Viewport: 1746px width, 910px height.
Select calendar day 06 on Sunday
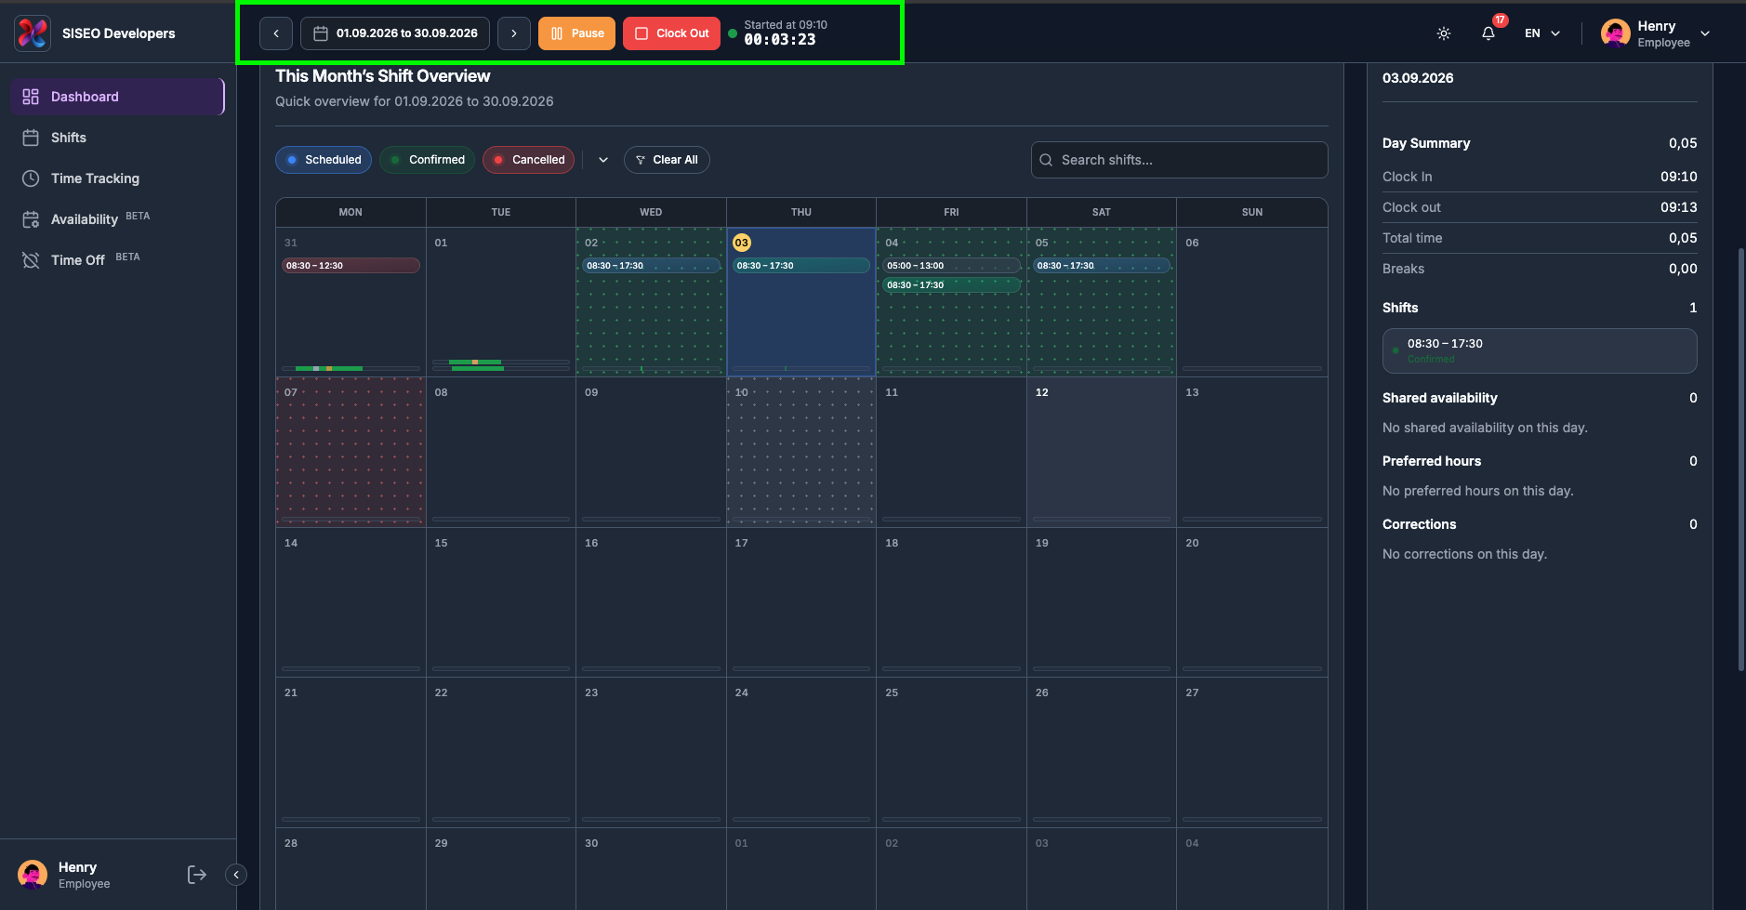(1251, 302)
